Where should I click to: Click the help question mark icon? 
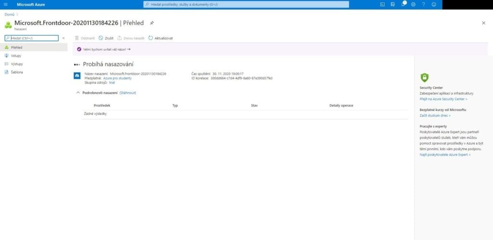point(423,4)
